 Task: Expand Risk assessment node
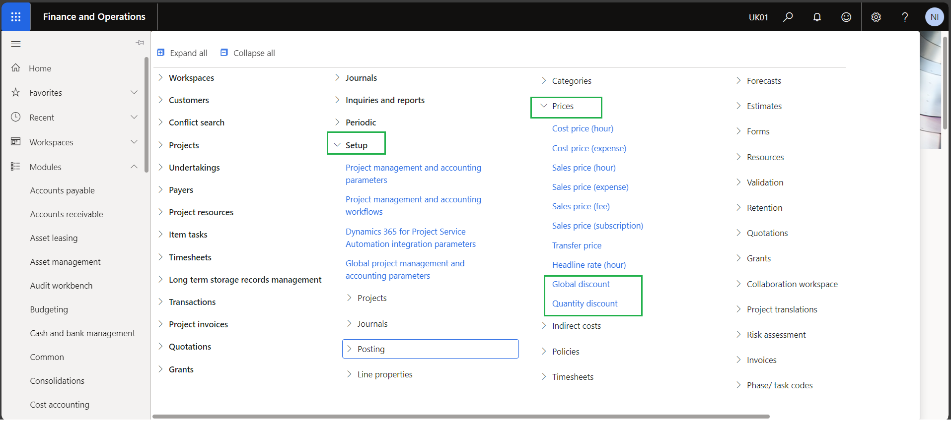[x=738, y=334]
